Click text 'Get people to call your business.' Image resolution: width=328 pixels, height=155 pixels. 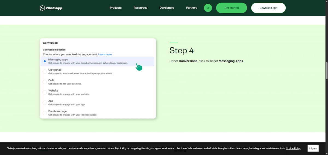point(65,84)
